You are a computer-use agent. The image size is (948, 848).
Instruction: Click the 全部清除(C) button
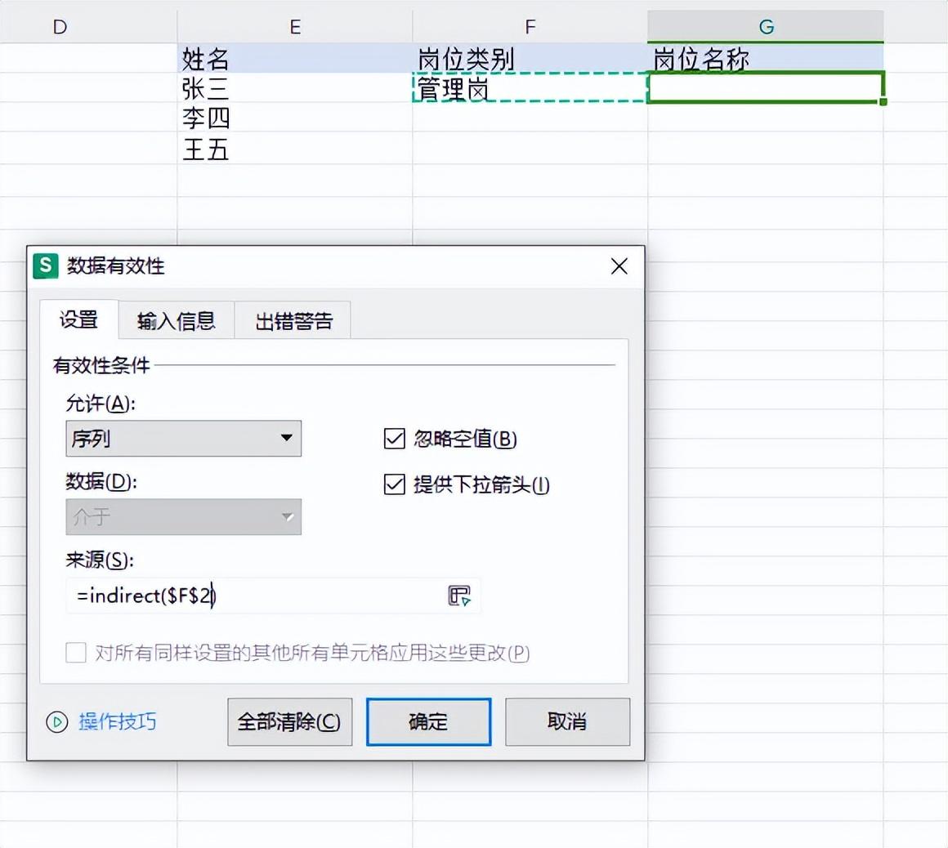point(289,721)
